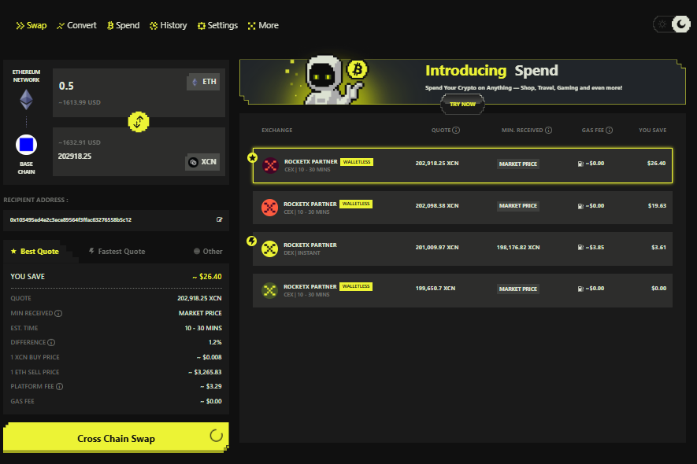Viewport: 697px width, 464px height.
Task: Click the yellow swap direction arrows icon
Action: tap(139, 122)
